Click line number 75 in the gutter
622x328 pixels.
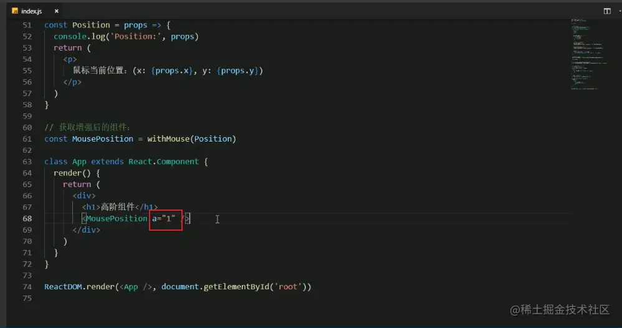coord(27,298)
